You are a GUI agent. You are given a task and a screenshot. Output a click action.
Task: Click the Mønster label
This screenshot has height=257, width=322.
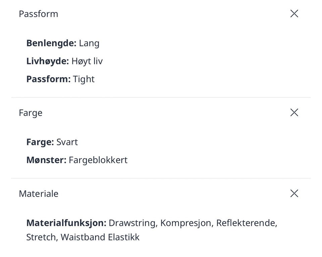46,160
